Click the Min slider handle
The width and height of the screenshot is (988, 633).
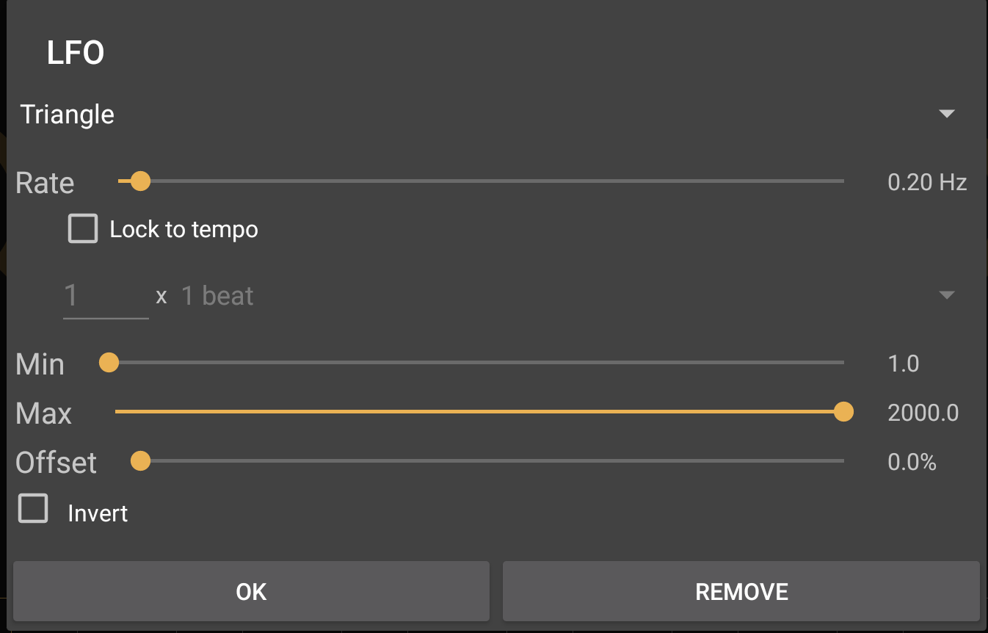(x=109, y=363)
